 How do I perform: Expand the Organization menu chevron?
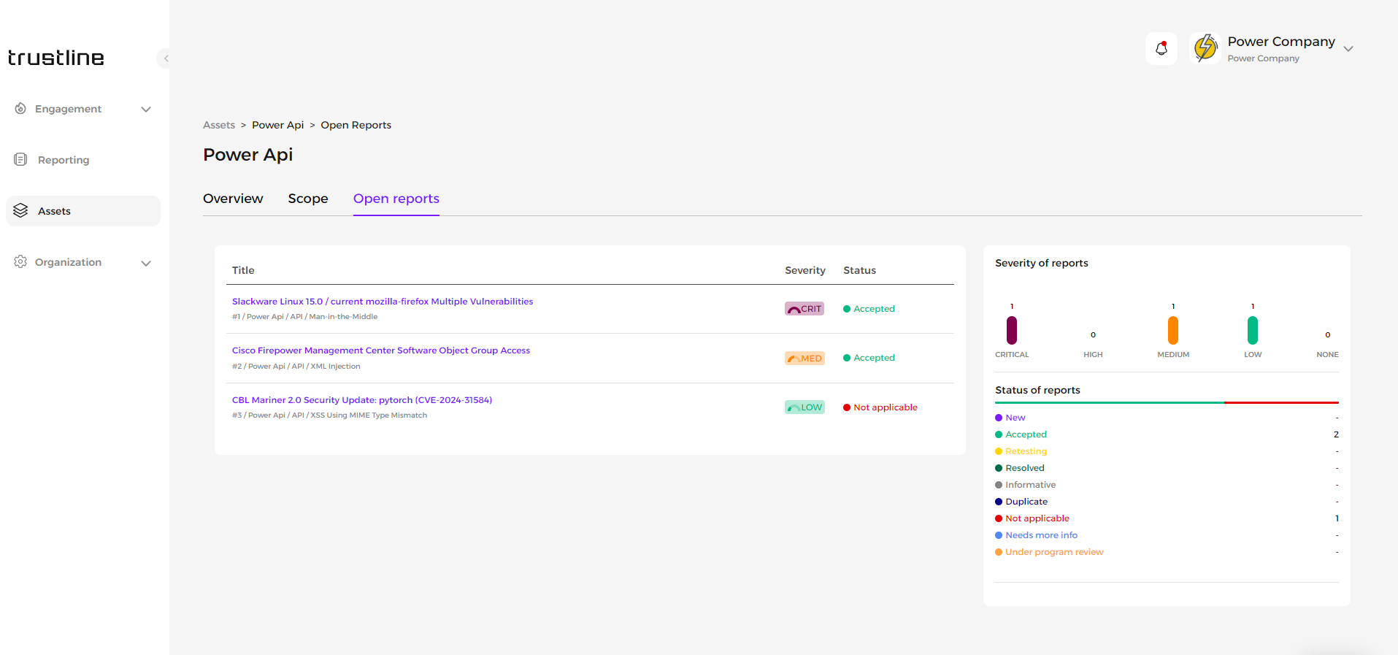(x=146, y=263)
